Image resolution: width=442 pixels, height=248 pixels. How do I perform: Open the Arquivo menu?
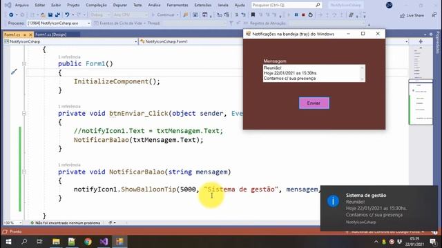pyautogui.click(x=21, y=5)
